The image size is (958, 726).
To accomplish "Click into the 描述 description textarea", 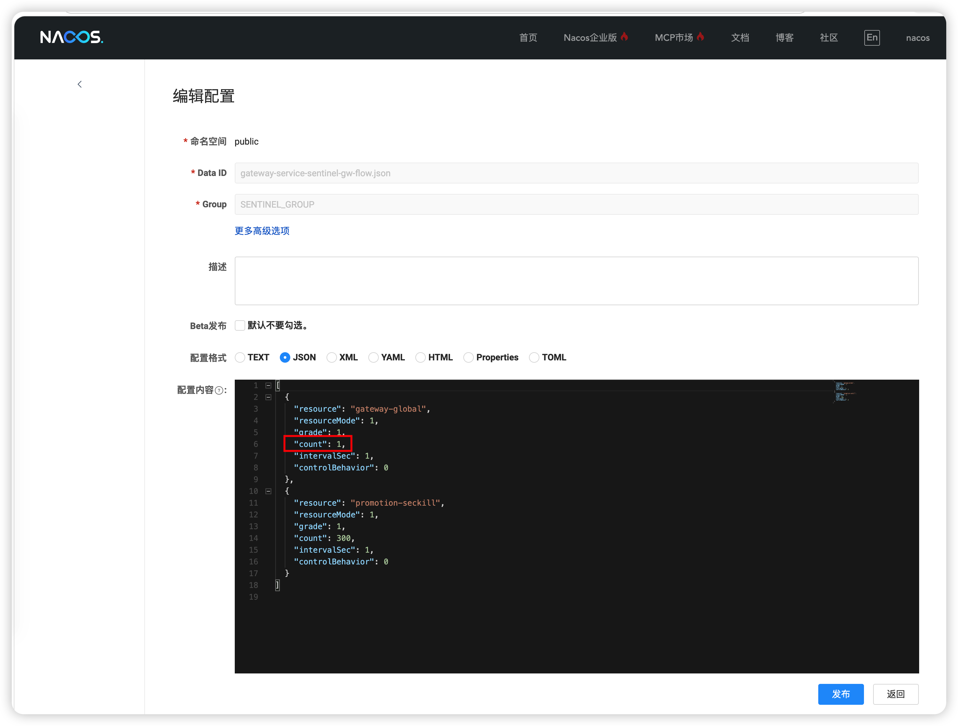I will coord(576,281).
